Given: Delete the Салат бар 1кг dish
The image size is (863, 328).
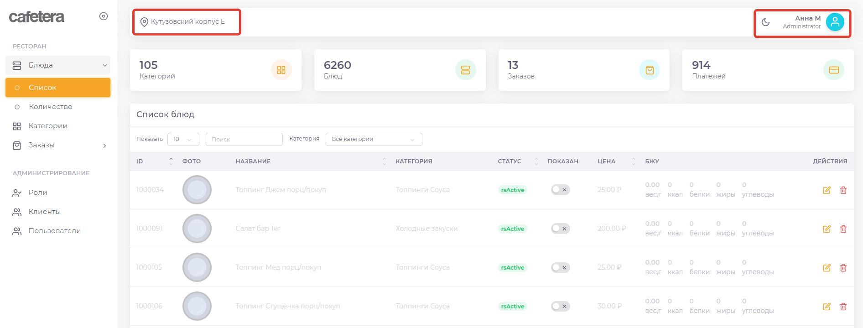Looking at the screenshot, I should click(843, 229).
